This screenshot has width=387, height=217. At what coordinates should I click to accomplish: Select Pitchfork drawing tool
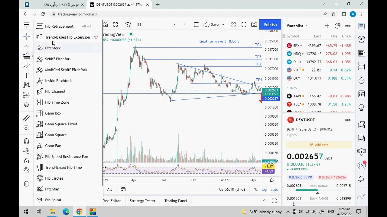(x=68, y=48)
